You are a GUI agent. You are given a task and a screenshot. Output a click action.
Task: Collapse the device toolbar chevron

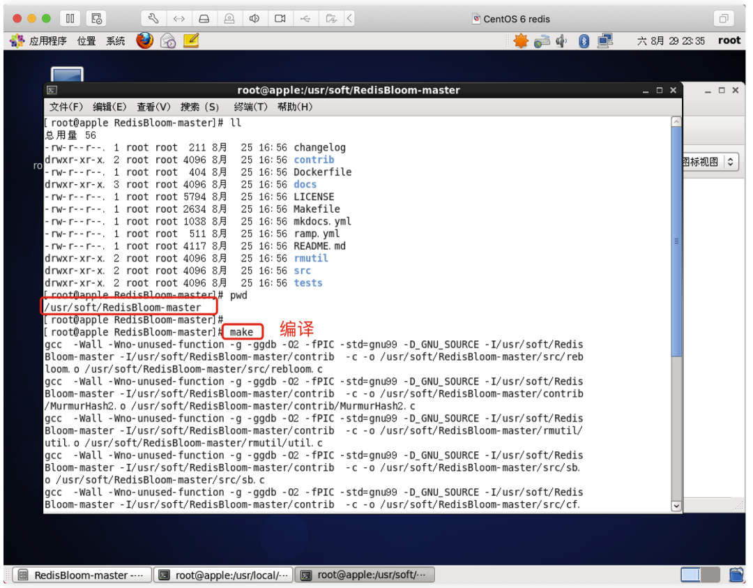(x=349, y=19)
